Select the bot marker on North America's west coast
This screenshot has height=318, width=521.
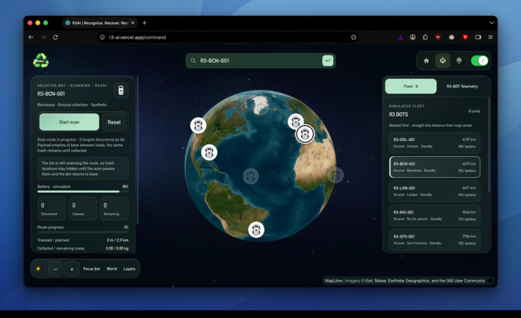[x=198, y=125]
